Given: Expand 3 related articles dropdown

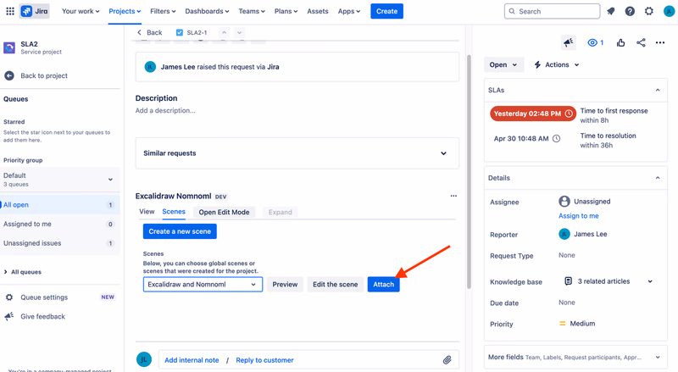Looking at the screenshot, I should (x=650, y=281).
